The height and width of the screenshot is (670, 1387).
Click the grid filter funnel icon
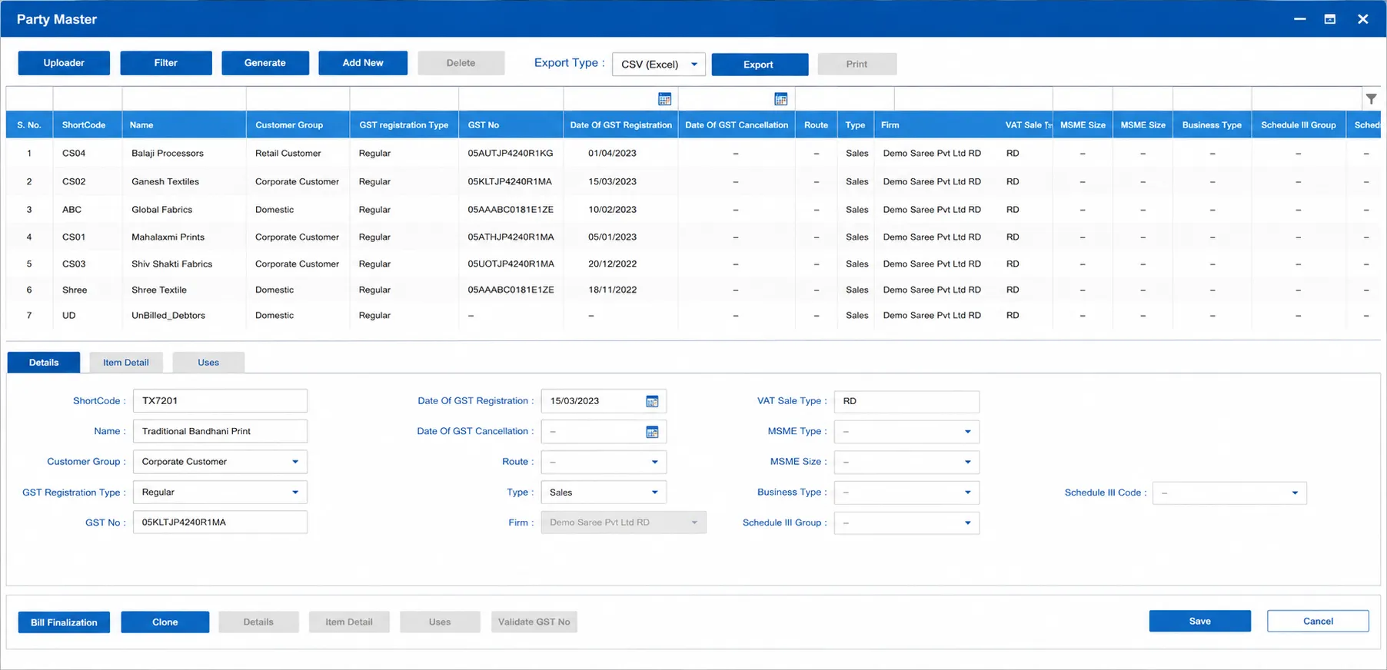(x=1371, y=99)
